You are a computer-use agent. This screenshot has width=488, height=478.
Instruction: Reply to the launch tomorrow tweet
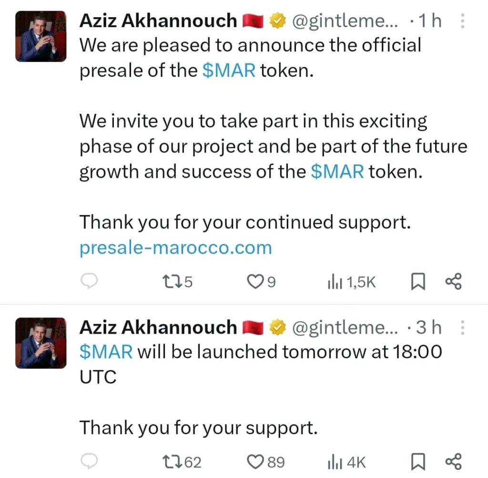click(89, 461)
